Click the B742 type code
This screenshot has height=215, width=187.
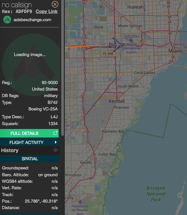pyautogui.click(x=53, y=102)
